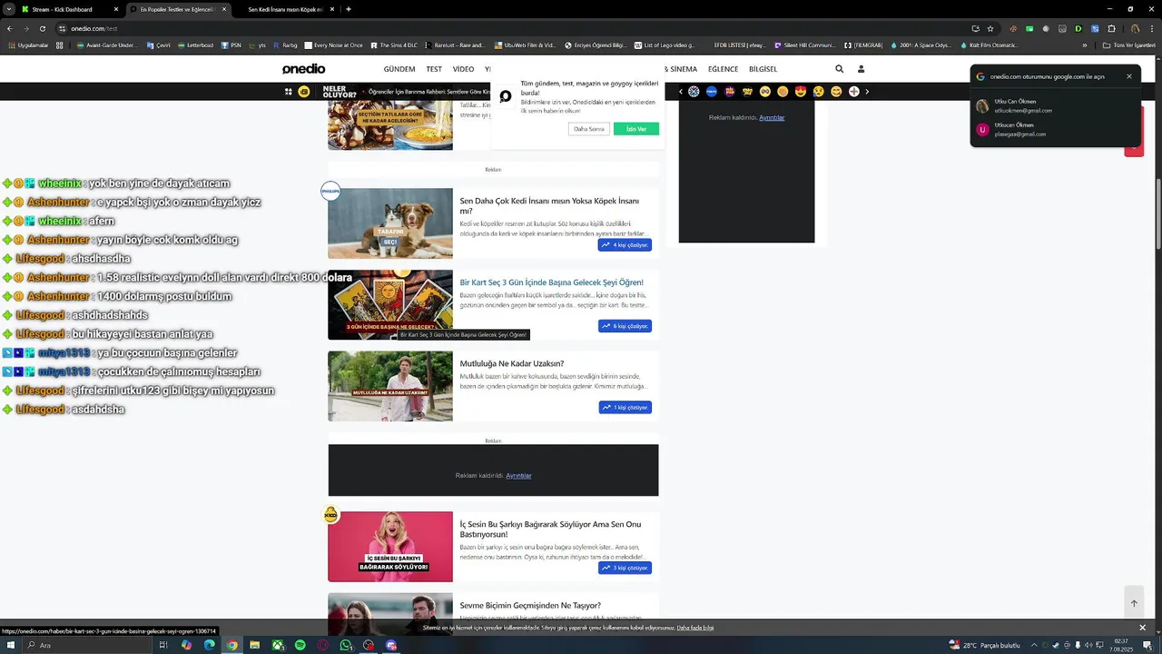Close the Google sign-in popup
The image size is (1162, 654).
(1129, 76)
